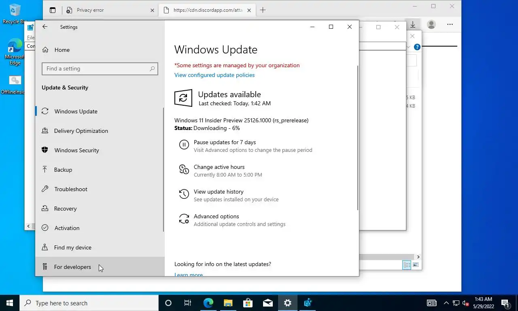Viewport: 518px width, 311px height.
Task: Open the Troubleshoot page
Action: tap(100, 189)
